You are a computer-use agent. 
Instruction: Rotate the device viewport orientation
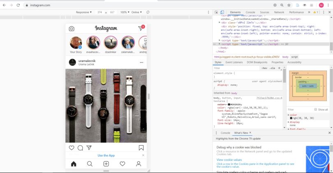[148, 12]
